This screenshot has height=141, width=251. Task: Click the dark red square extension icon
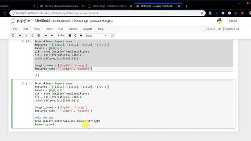236,13
